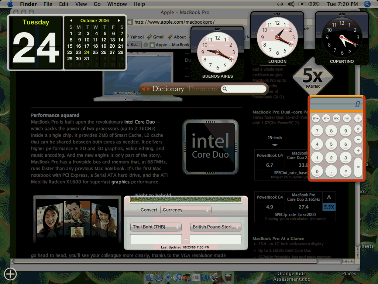This screenshot has height=284, width=378.
Task: Click the 0 key on the calculator
Action: coord(317,171)
